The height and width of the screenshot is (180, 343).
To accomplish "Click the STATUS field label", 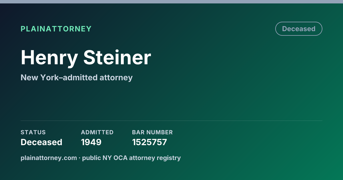I will pos(33,132).
